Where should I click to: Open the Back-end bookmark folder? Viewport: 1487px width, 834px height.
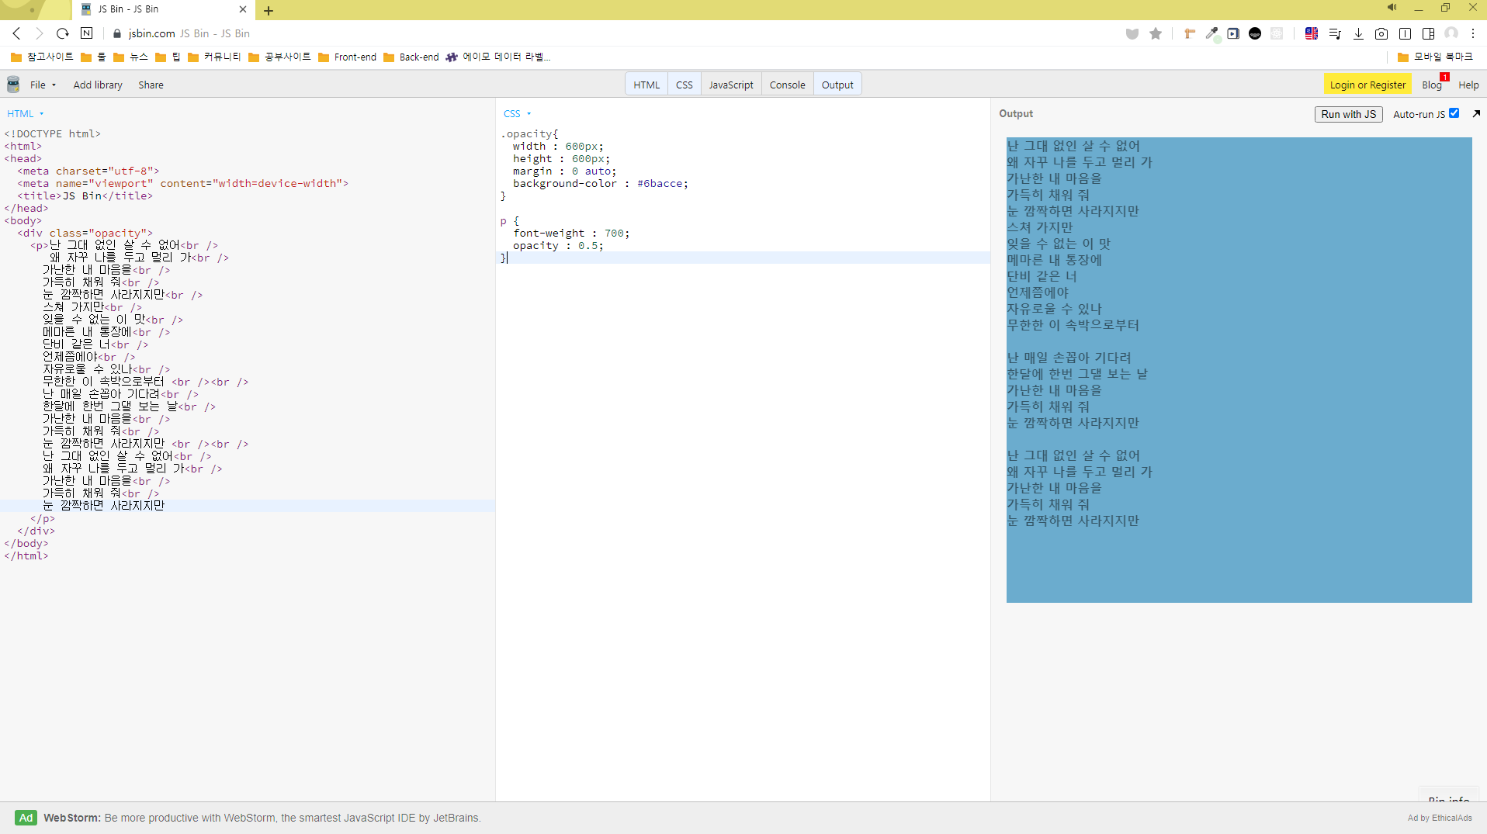pyautogui.click(x=411, y=57)
